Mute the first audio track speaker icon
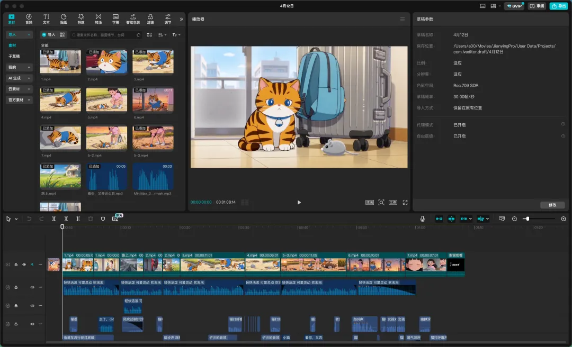The image size is (572, 347). pos(32,287)
